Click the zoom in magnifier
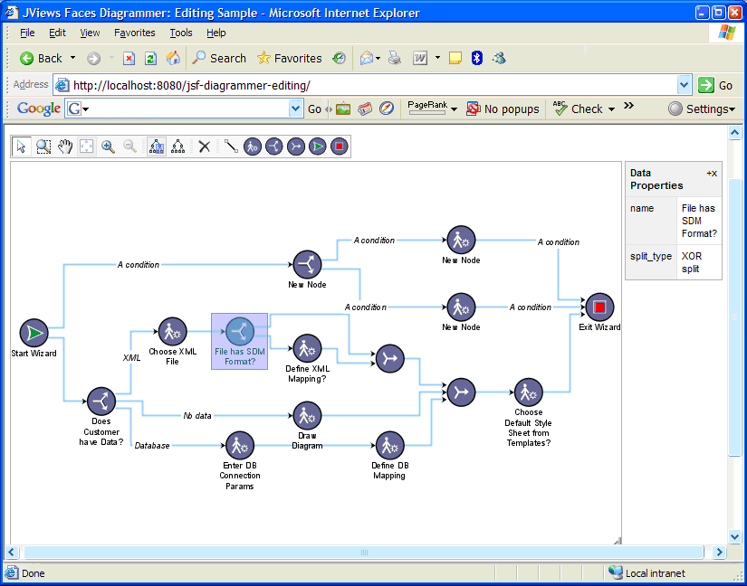Image resolution: width=747 pixels, height=586 pixels. (108, 146)
